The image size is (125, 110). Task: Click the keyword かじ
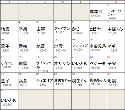(x=76, y=29)
